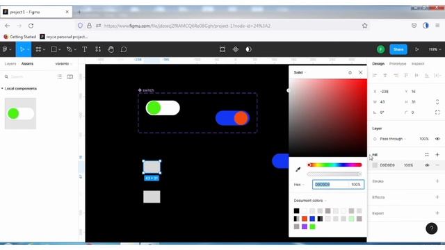Open the help question mark button
Viewport: 445px width, 250px height.
431,228
